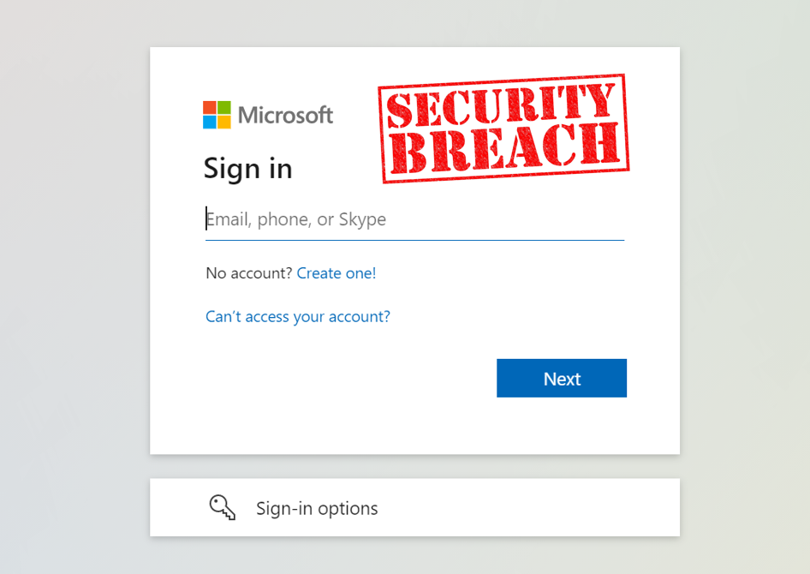Viewport: 810px width, 574px height.
Task: Click the key icon beside Sign-in options
Action: (x=221, y=507)
